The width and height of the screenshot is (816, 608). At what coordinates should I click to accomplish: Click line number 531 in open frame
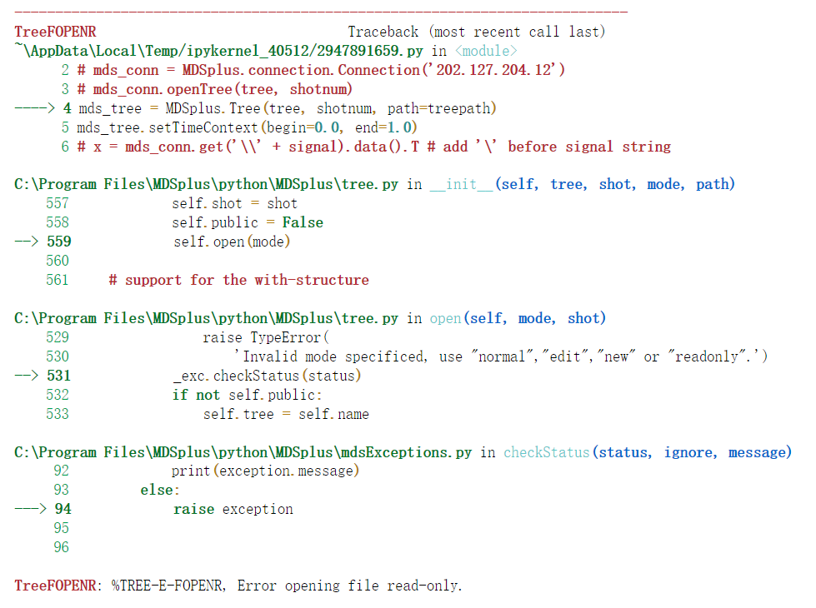[x=59, y=376]
